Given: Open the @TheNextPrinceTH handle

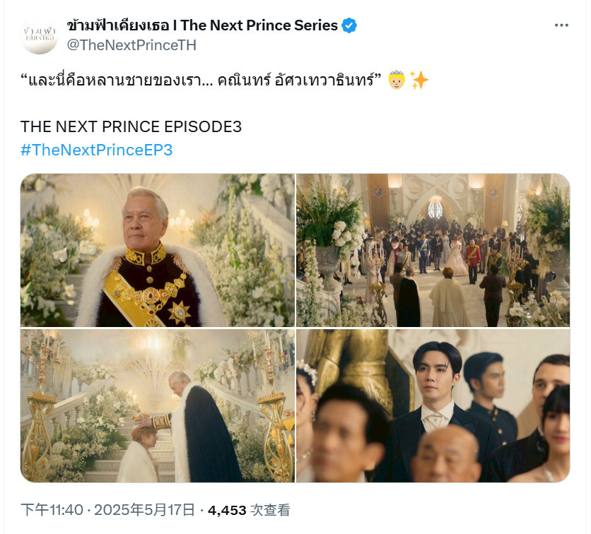Looking at the screenshot, I should (131, 45).
